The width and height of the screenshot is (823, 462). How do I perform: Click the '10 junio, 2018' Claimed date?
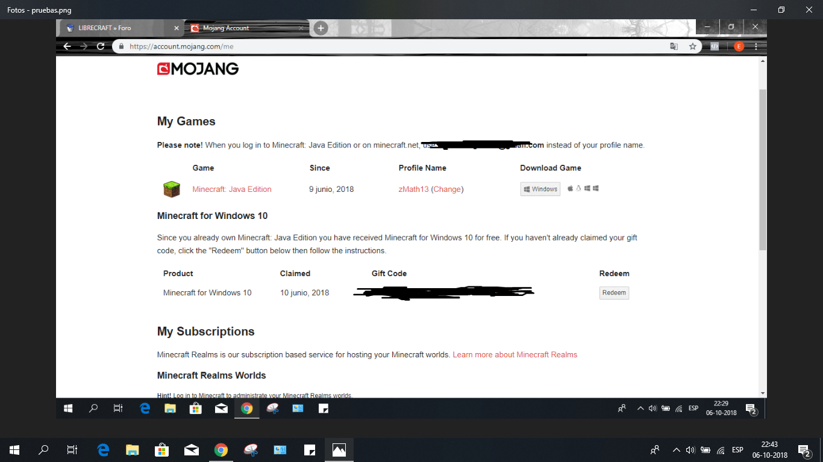(x=304, y=293)
